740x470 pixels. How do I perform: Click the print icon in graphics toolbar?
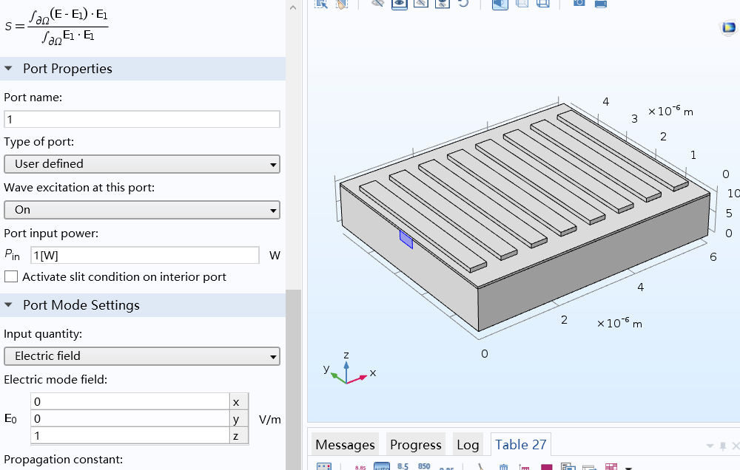(x=601, y=3)
